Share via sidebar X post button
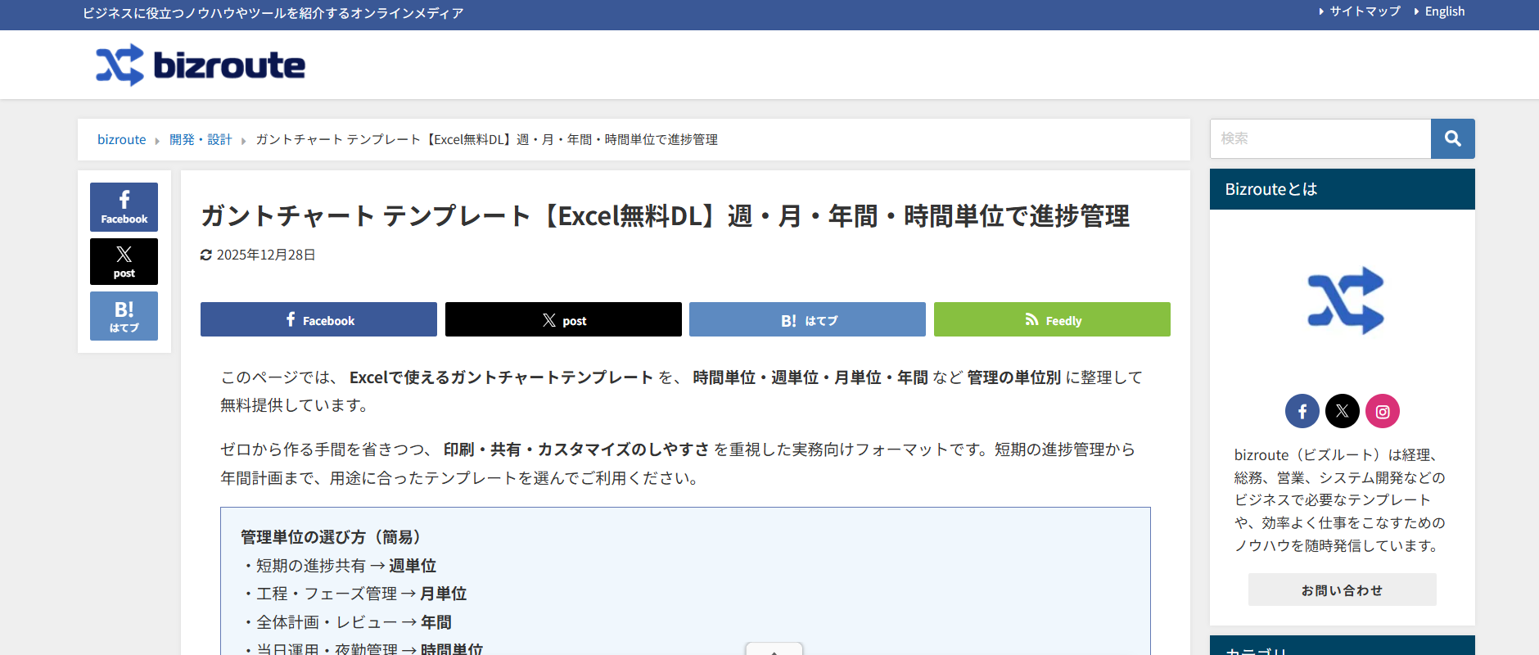Viewport: 1539px width, 655px height. [124, 261]
